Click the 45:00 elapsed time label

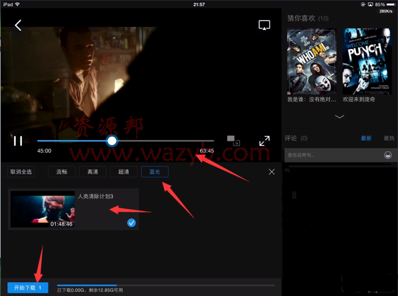click(x=44, y=151)
